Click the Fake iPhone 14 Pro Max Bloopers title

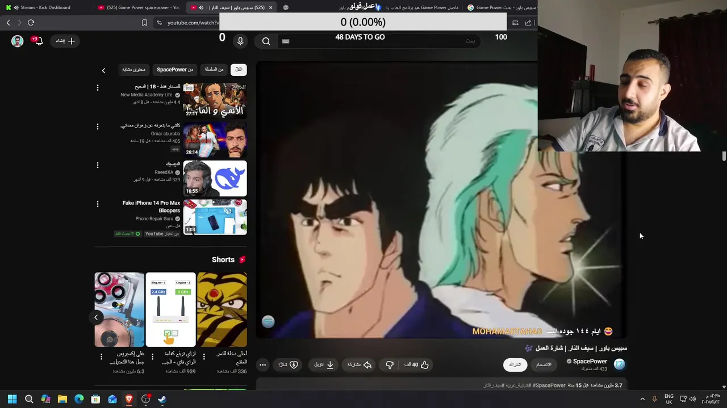pyautogui.click(x=151, y=206)
